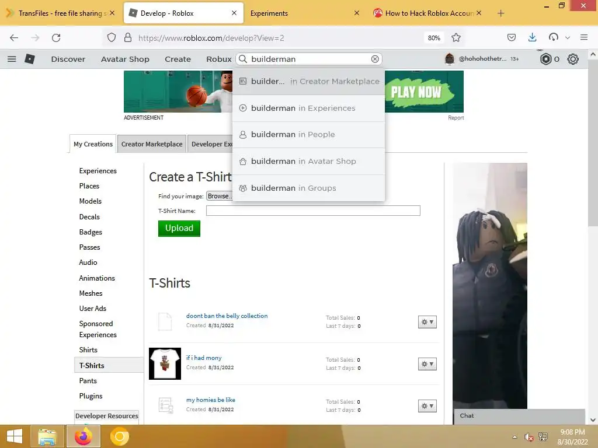This screenshot has width=598, height=448.
Task: Show hidden system tray icons
Action: 515,437
